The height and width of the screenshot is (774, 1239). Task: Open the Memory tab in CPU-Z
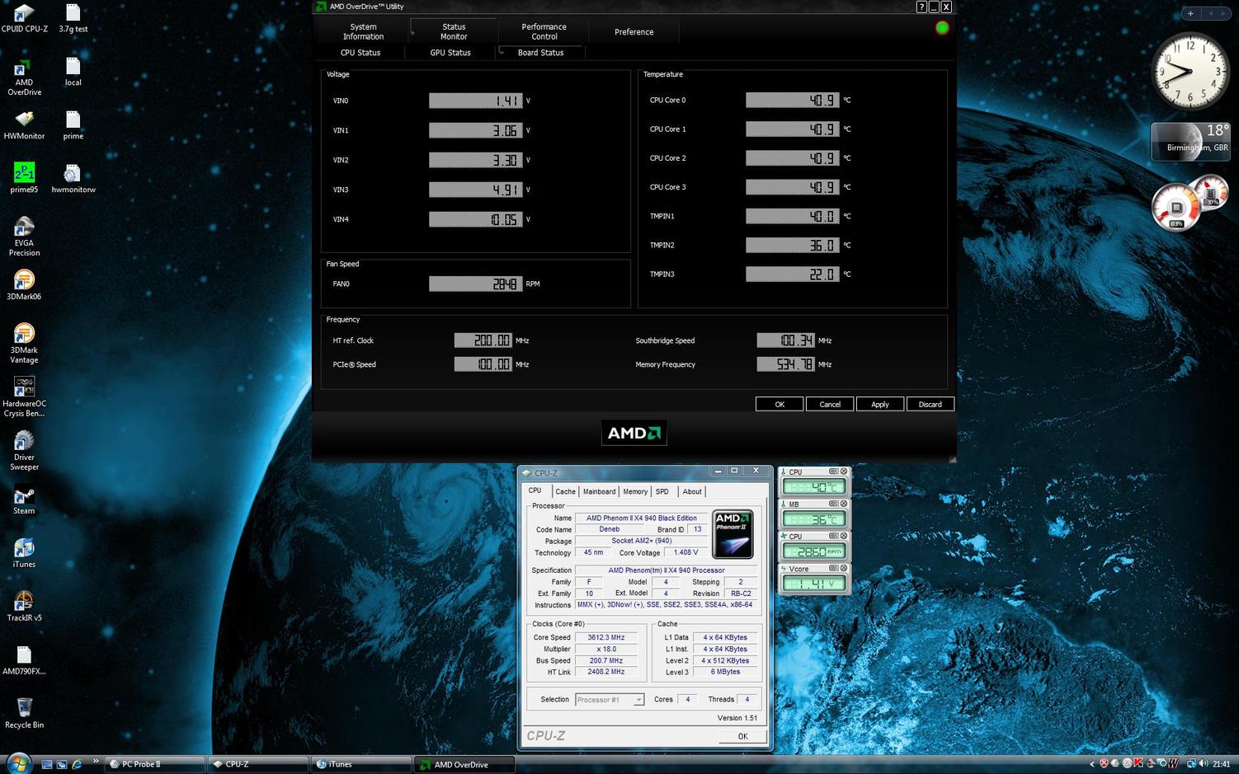pyautogui.click(x=635, y=491)
